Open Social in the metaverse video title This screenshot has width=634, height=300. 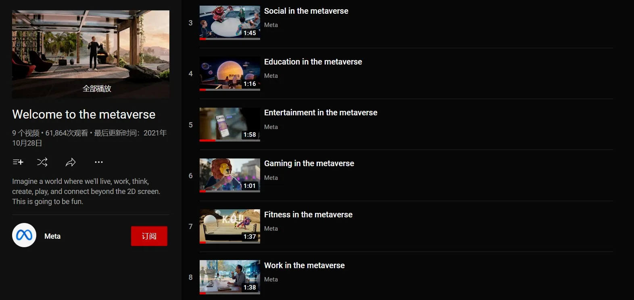point(306,11)
